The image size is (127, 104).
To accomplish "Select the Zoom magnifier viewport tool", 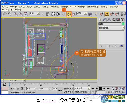I will tap(113, 88).
